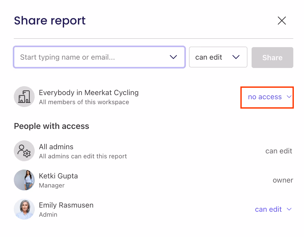Click the Share report title
304x237 pixels.
pyautogui.click(x=50, y=21)
